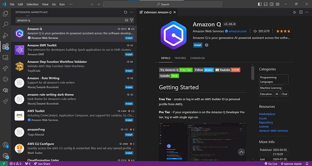
Task: Open the Selection menu
Action: [33, 4]
